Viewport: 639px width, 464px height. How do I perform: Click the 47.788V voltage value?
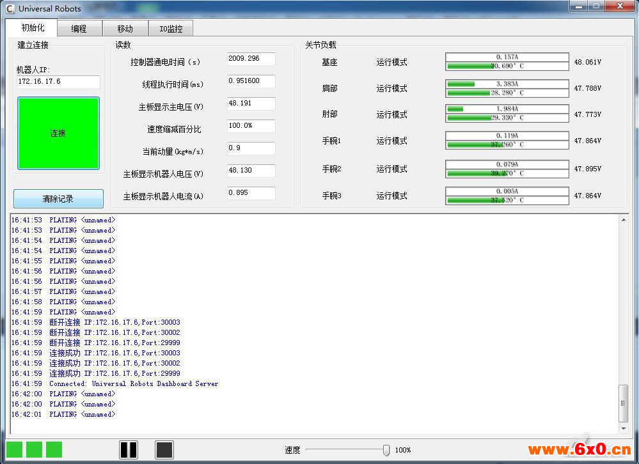pyautogui.click(x=587, y=88)
